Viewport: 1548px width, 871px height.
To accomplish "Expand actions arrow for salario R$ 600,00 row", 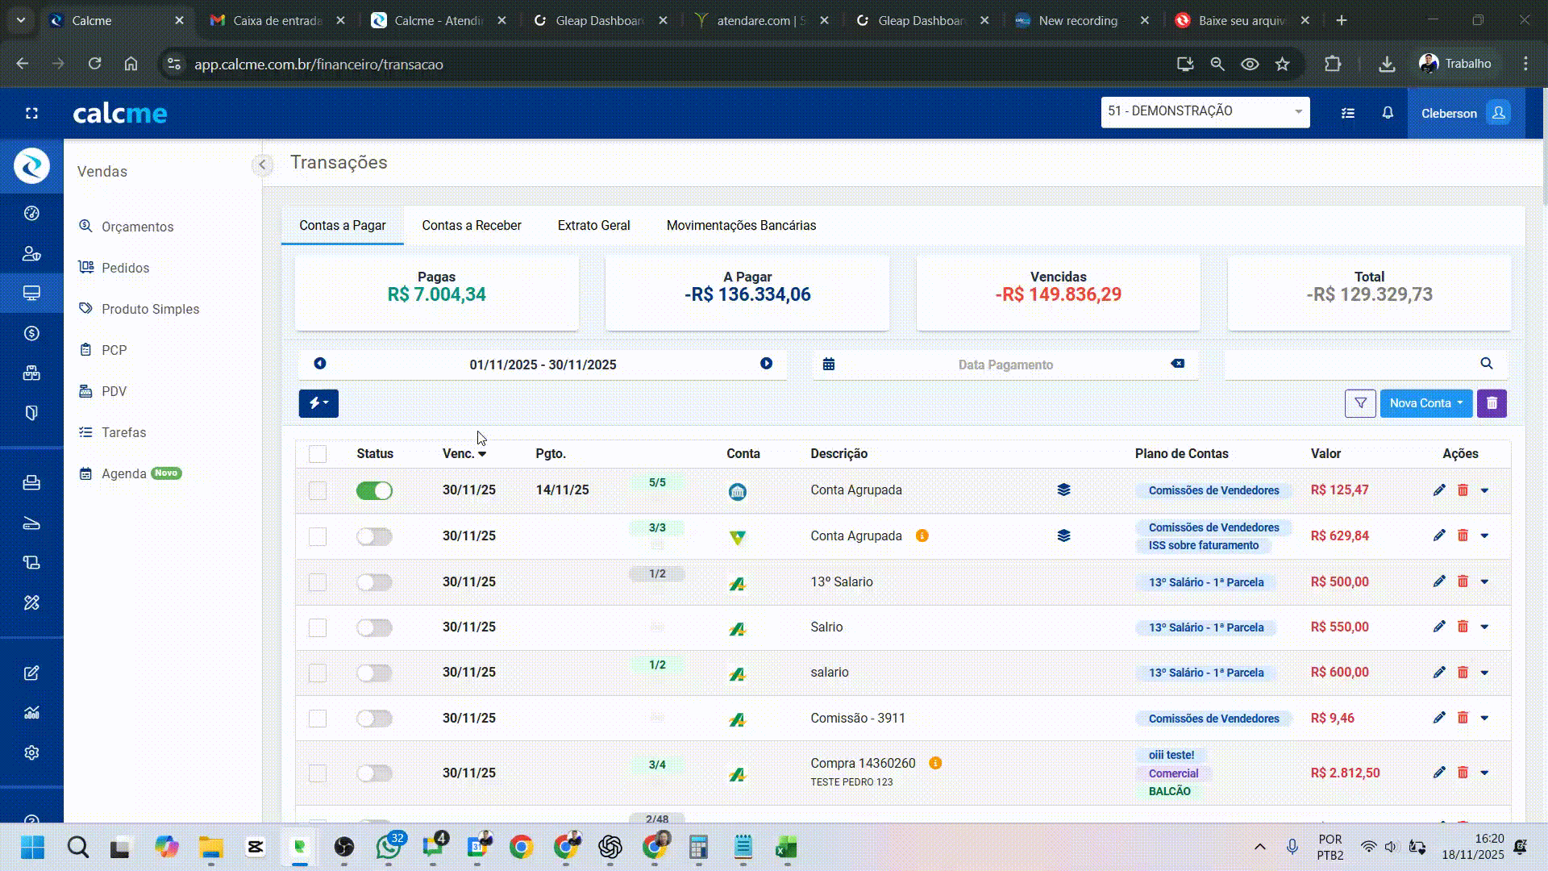I will point(1484,673).
